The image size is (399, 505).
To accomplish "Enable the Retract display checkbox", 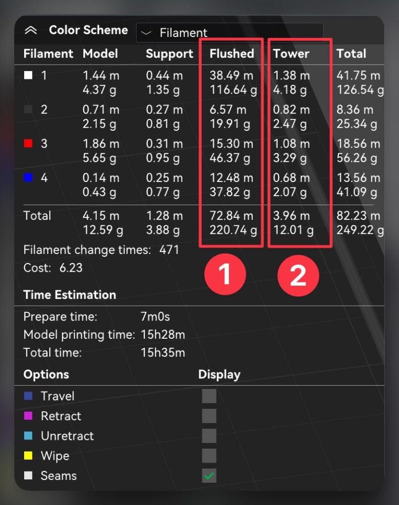I will [209, 416].
